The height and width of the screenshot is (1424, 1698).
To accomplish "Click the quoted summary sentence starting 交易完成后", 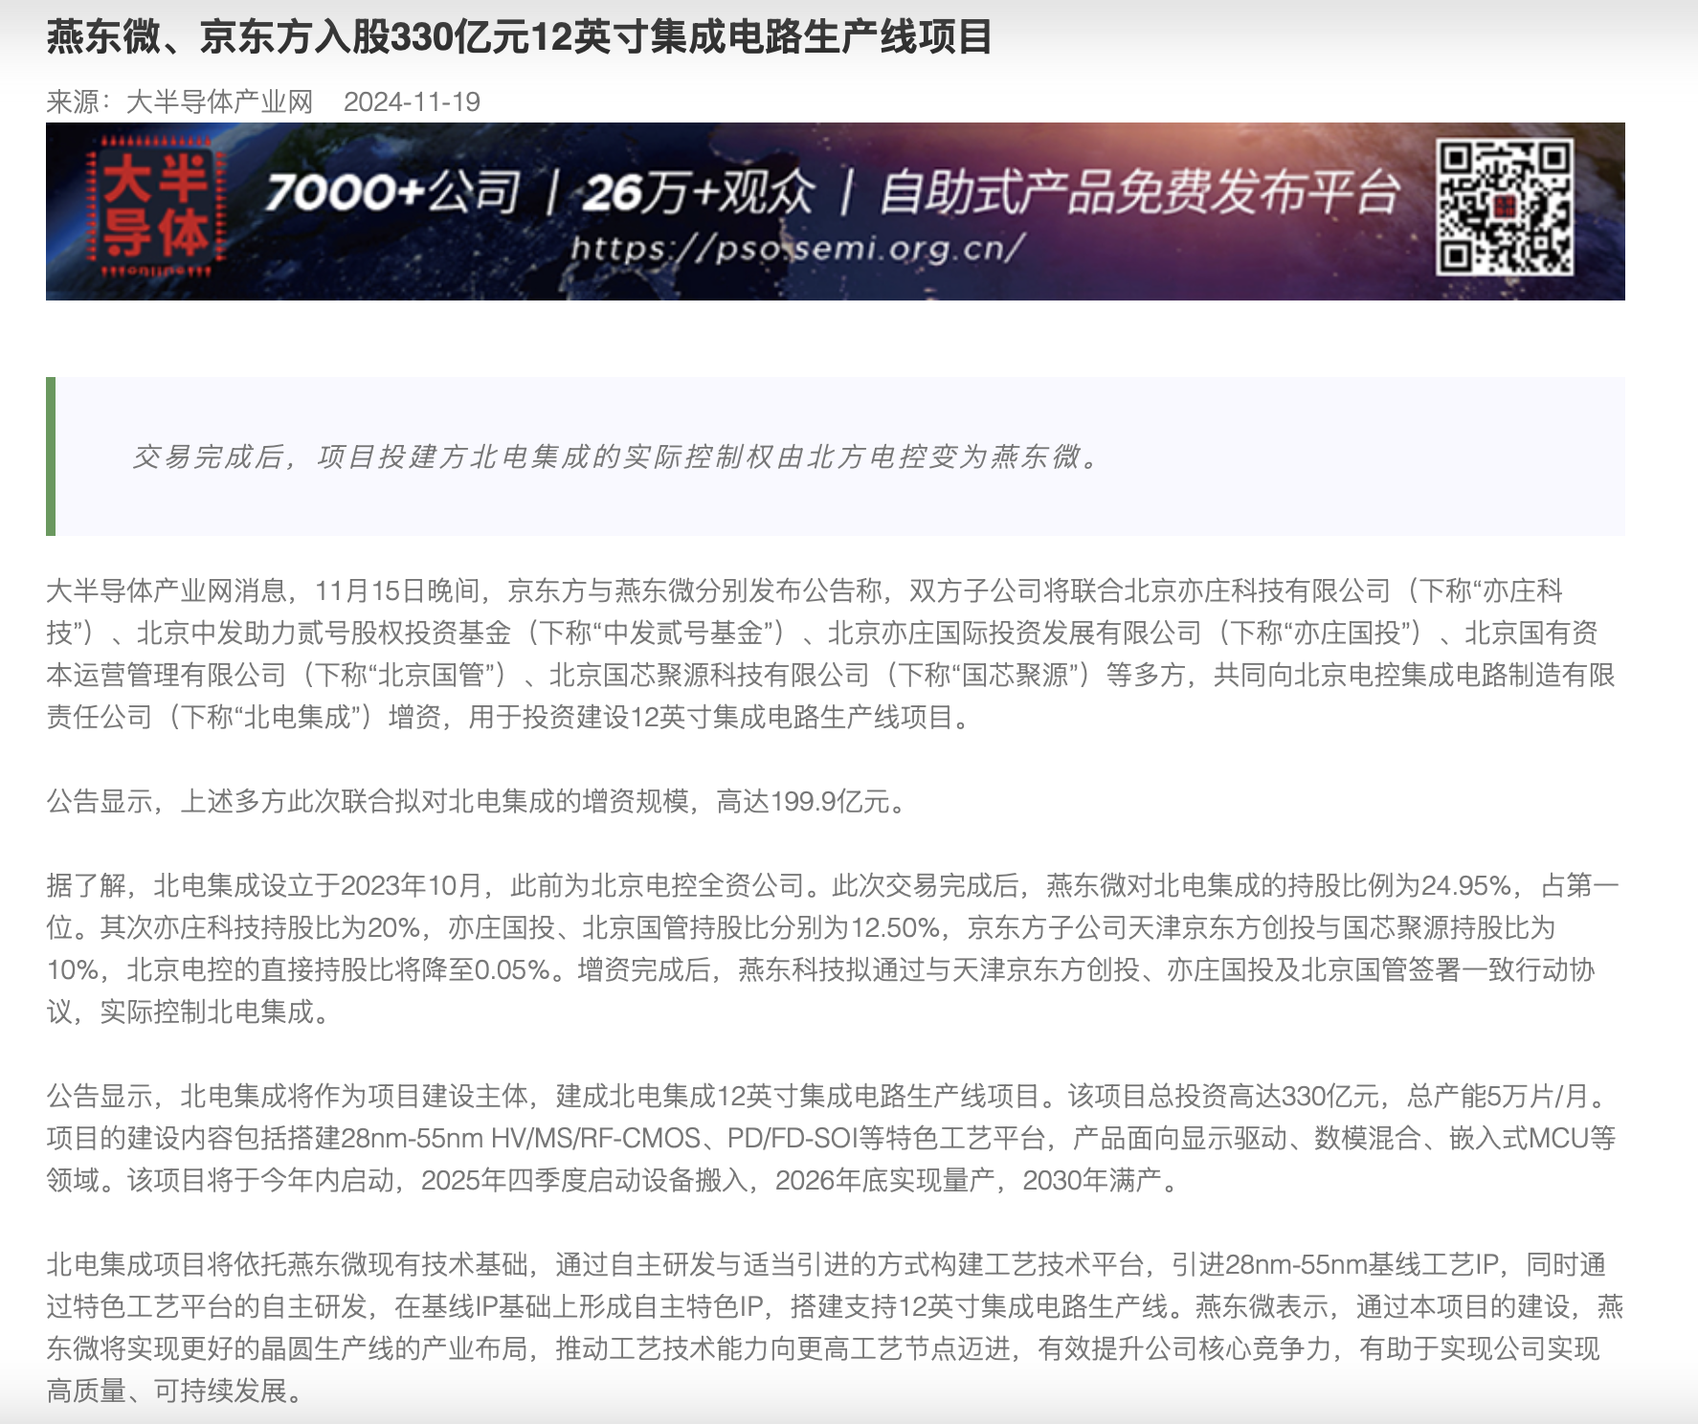I will (618, 456).
